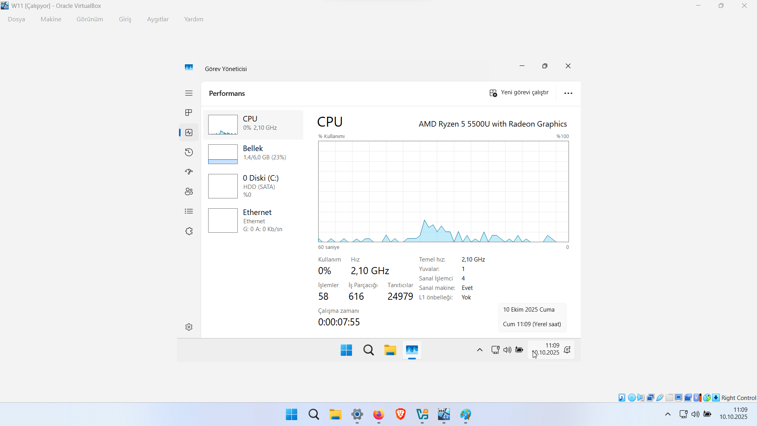Click VirtualBox USB devices indicator

[660, 398]
